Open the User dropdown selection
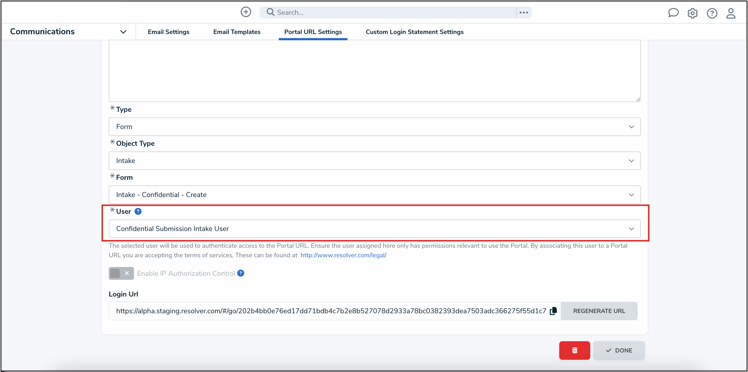This screenshot has height=372, width=748. 374,228
